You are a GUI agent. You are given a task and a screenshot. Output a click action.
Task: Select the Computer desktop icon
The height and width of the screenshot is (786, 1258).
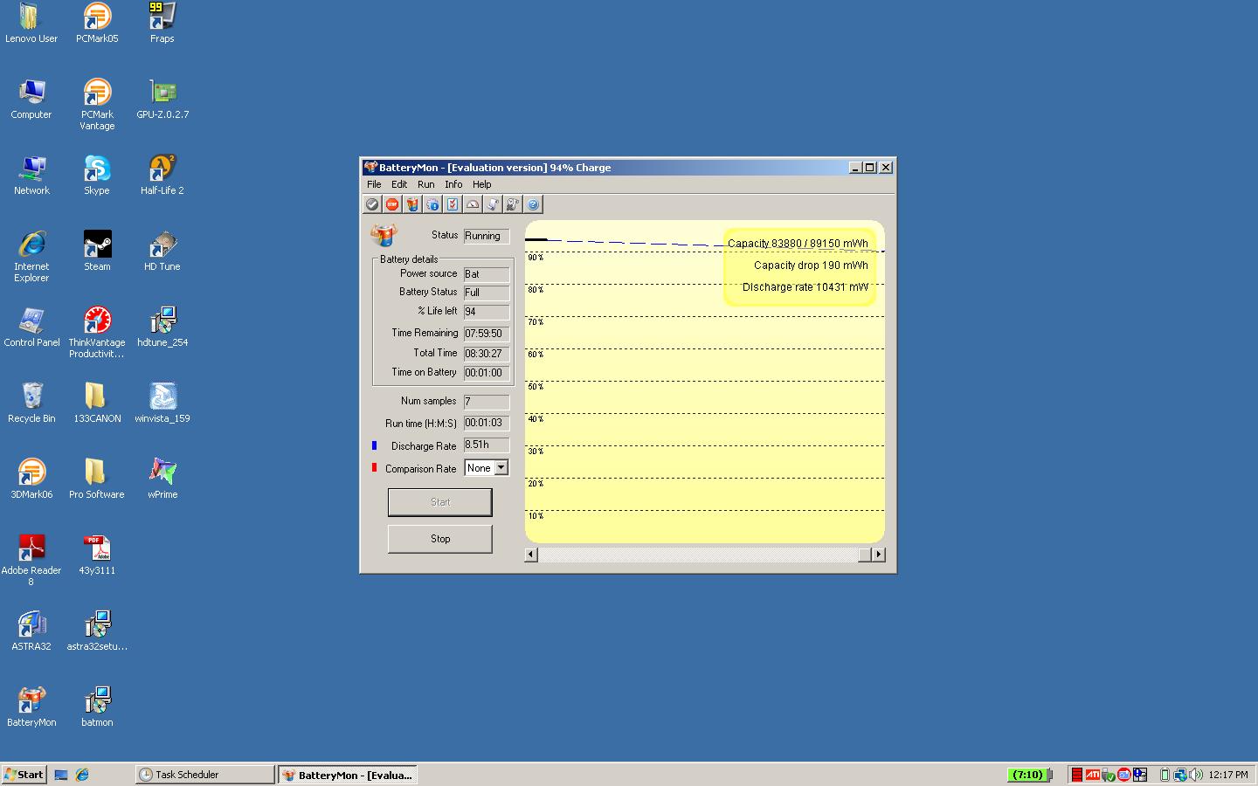click(31, 100)
